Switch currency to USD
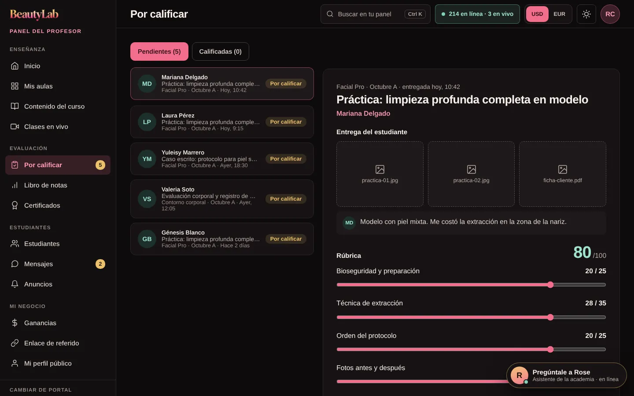Screen dimensions: 634x396 pyautogui.click(x=537, y=14)
